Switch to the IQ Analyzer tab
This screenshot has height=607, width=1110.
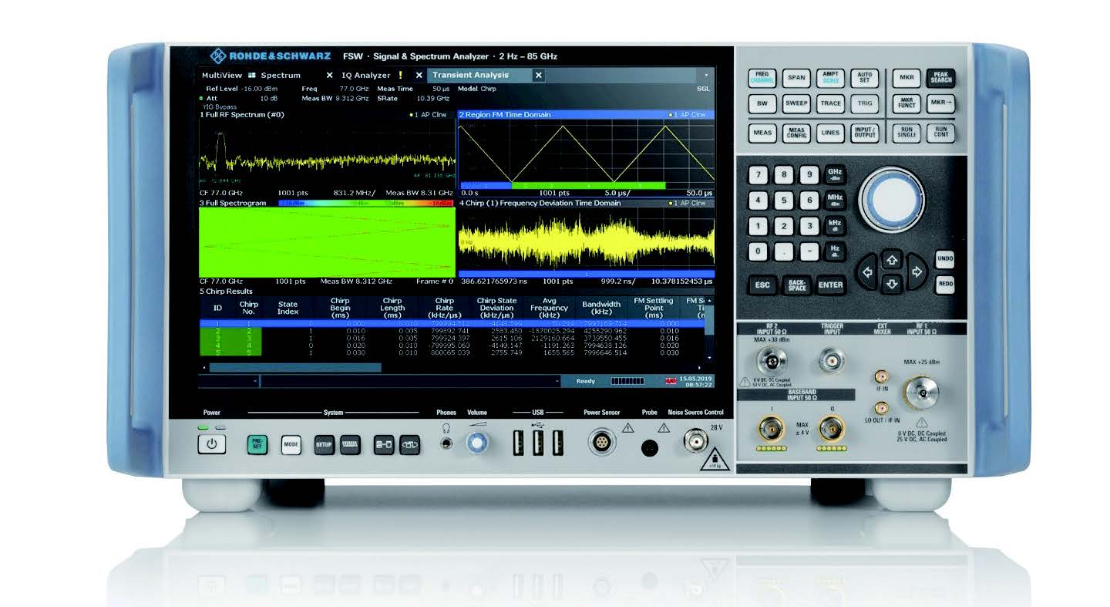click(366, 76)
